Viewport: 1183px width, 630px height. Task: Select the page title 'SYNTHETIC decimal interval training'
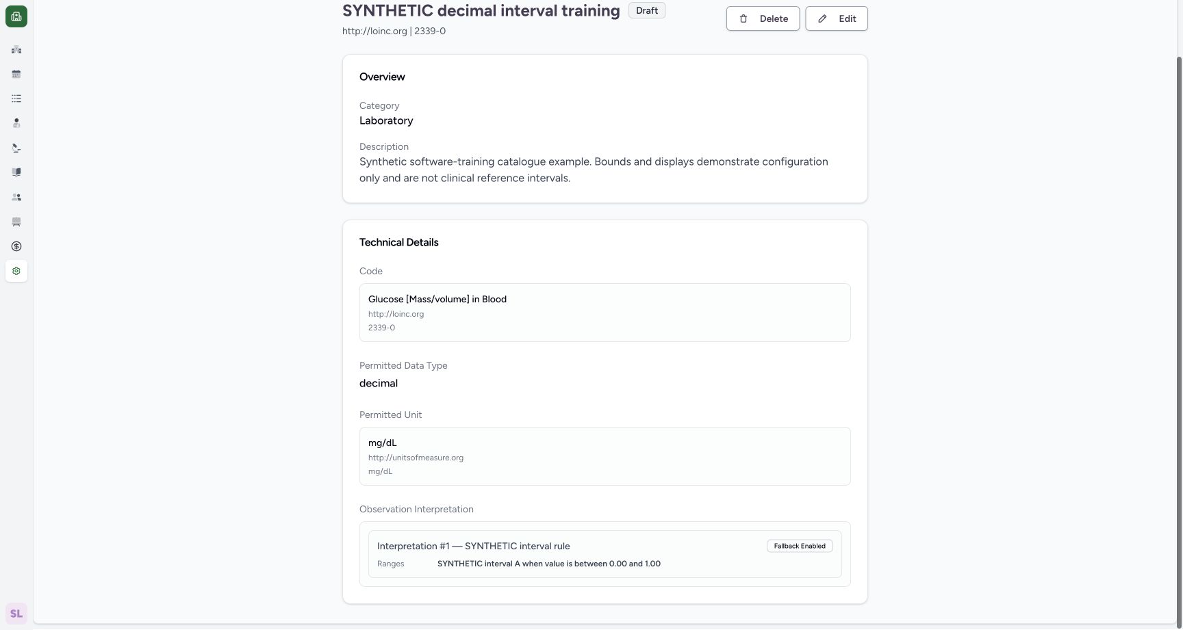pos(481,10)
